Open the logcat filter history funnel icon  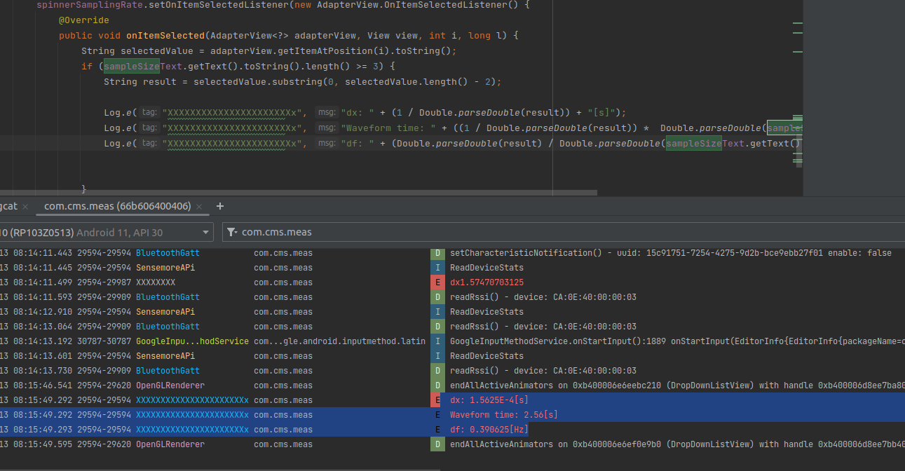232,233
